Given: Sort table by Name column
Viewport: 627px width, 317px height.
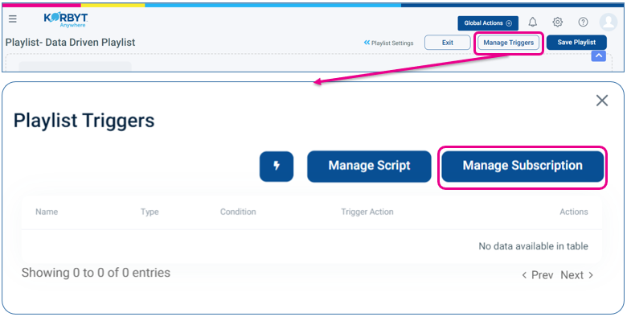Looking at the screenshot, I should (47, 212).
